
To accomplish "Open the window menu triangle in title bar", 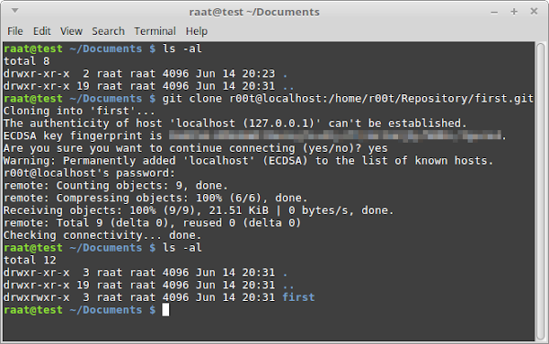I will pos(15,11).
